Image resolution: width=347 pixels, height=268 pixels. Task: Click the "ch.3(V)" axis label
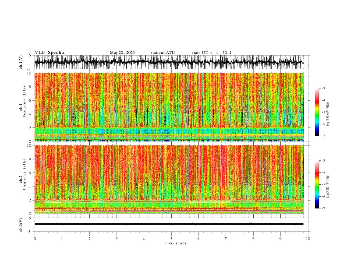tap(21, 225)
